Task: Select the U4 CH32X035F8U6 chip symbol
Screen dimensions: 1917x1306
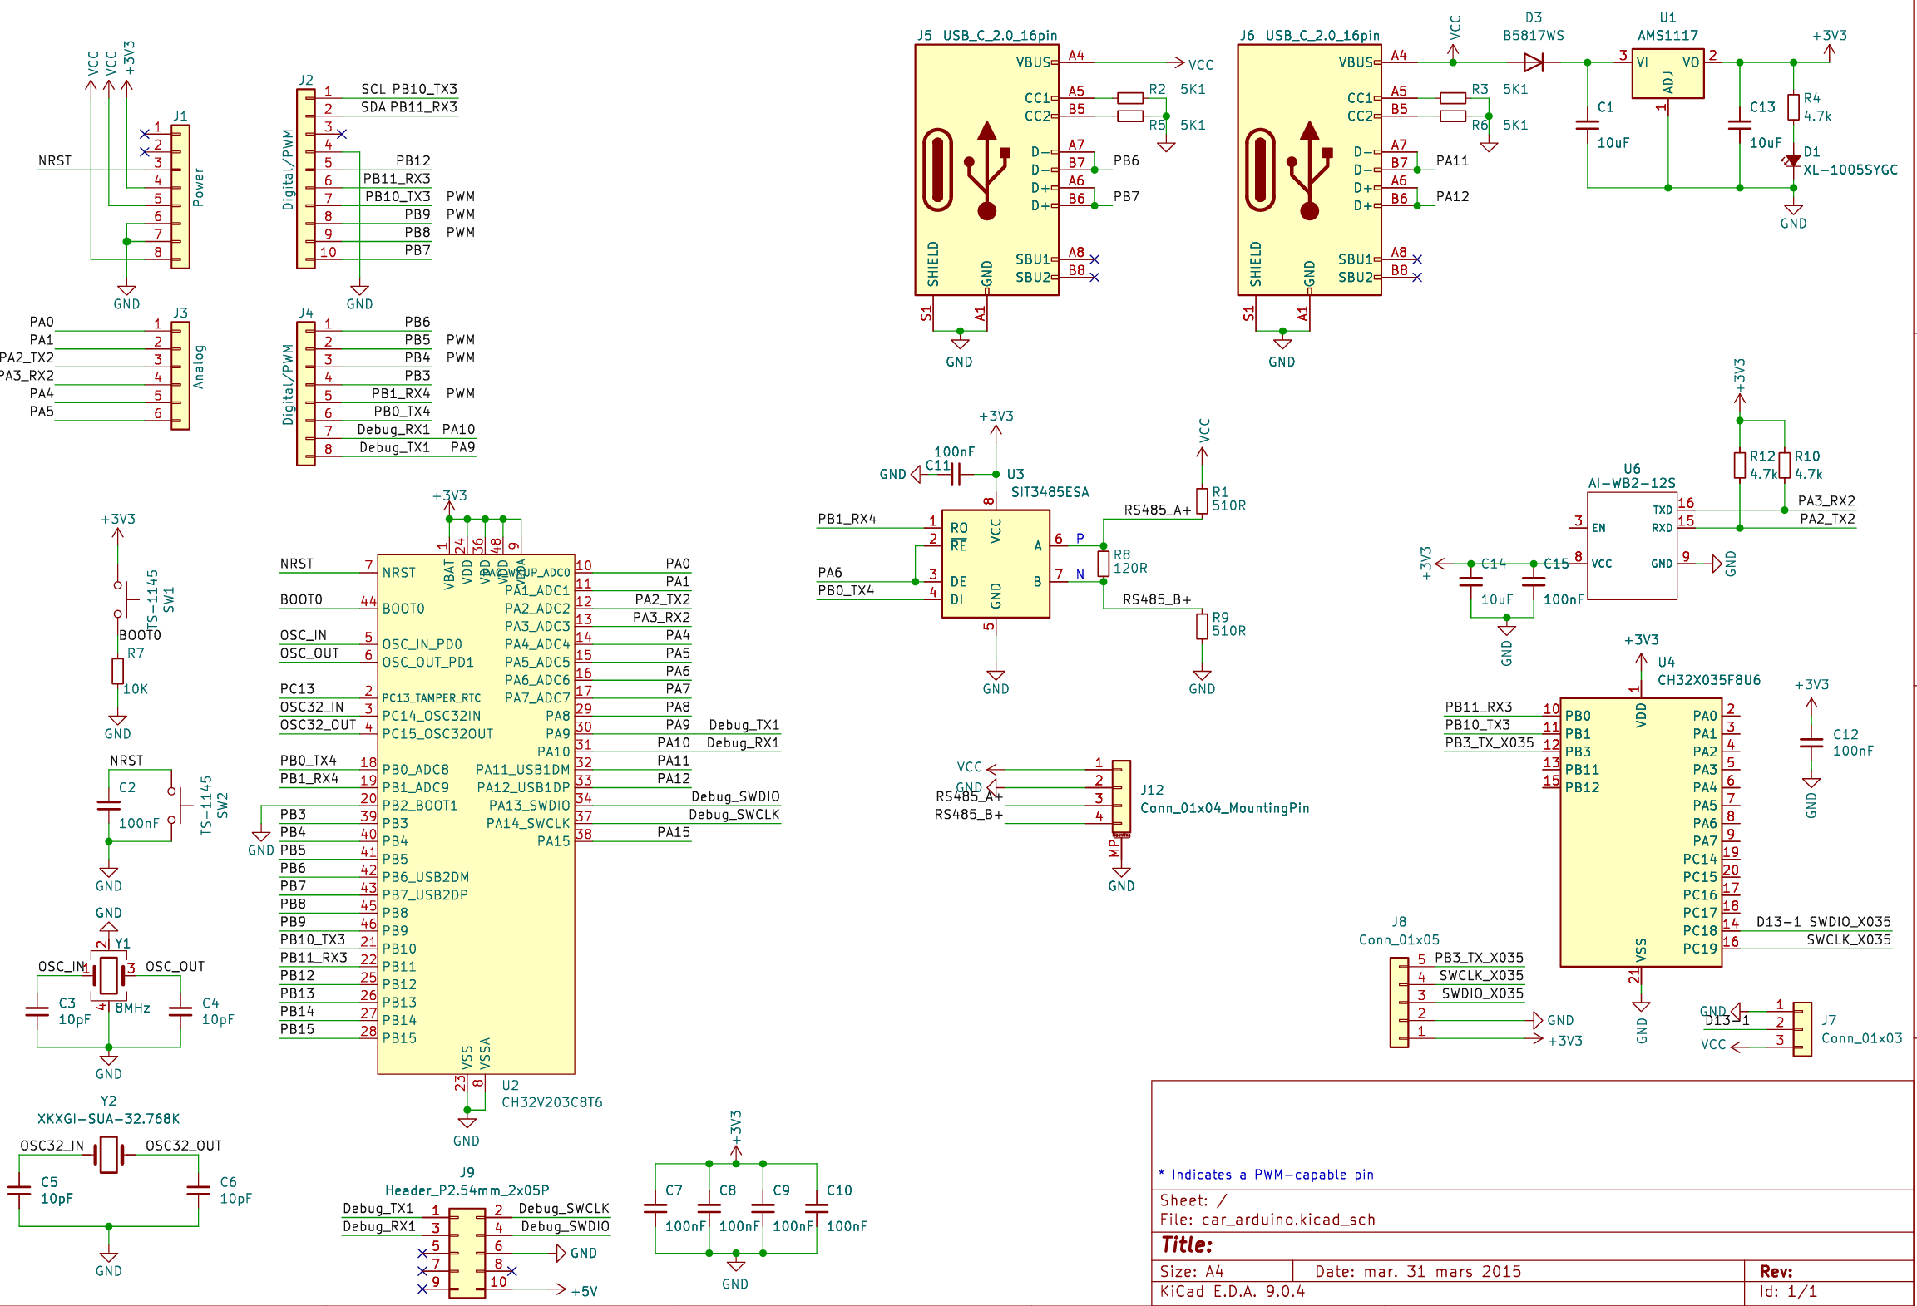Action: [1640, 832]
